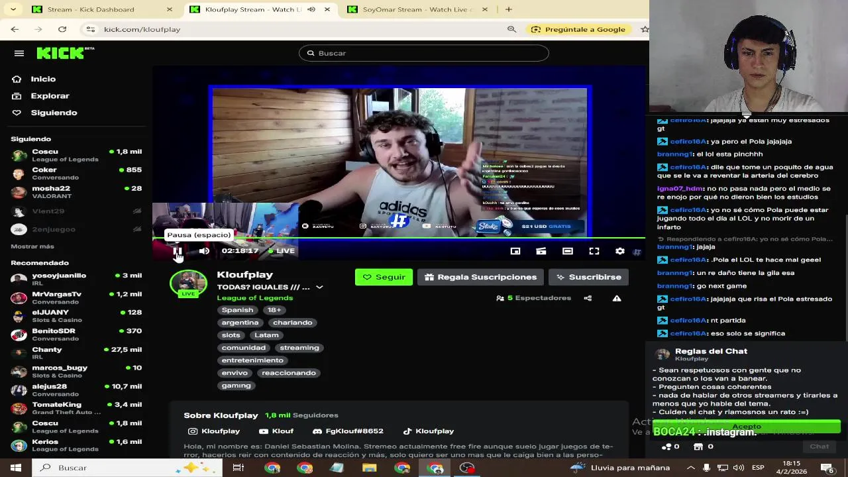This screenshot has height=477, width=848.
Task: Report stream with warning triangle icon
Action: pyautogui.click(x=617, y=298)
